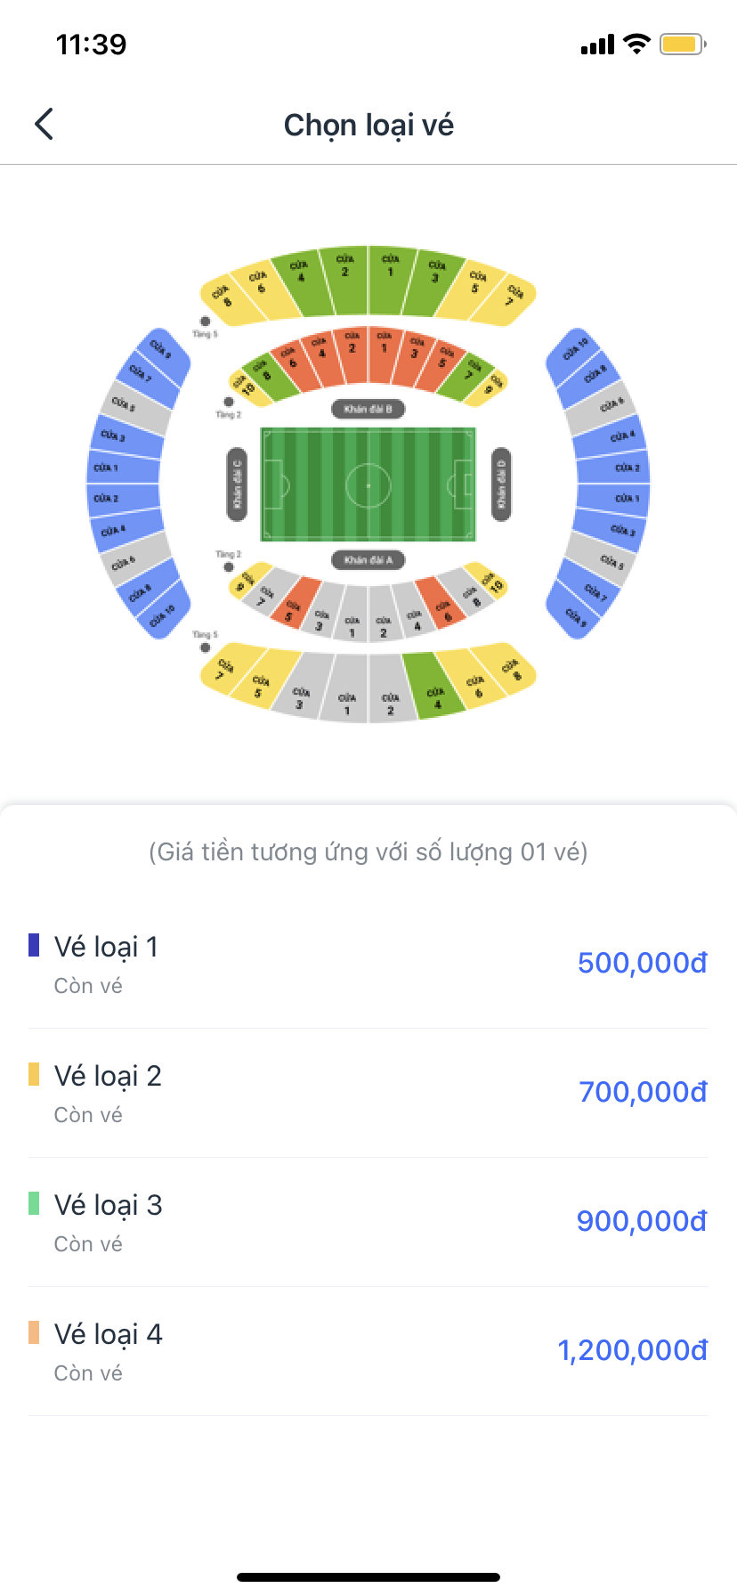This screenshot has width=737, height=1596.
Task: Tap the battery indicator icon
Action: coord(682,44)
